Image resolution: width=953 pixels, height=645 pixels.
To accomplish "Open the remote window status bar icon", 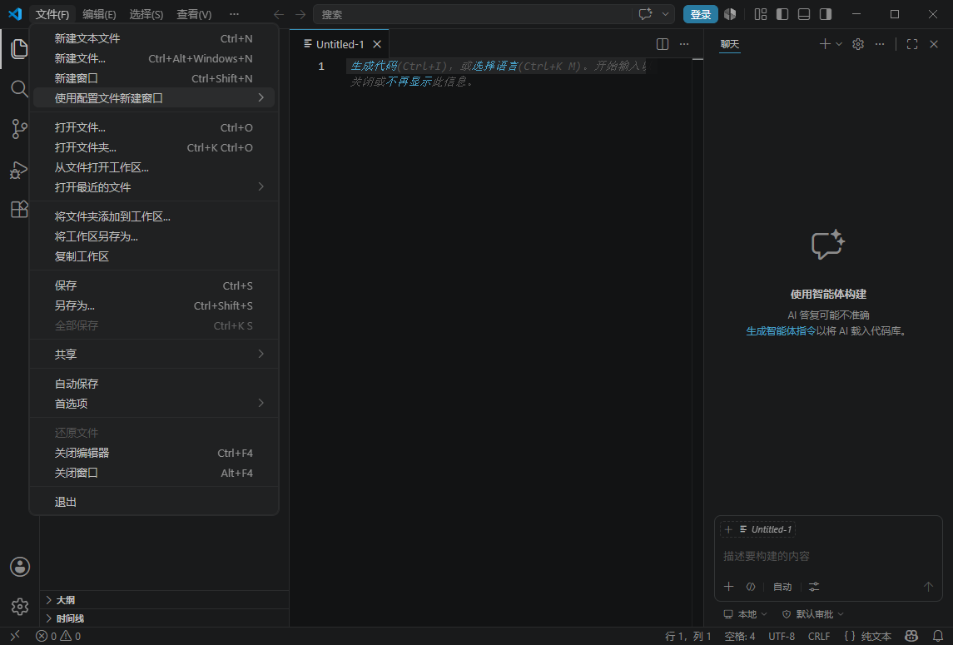I will pyautogui.click(x=15, y=636).
